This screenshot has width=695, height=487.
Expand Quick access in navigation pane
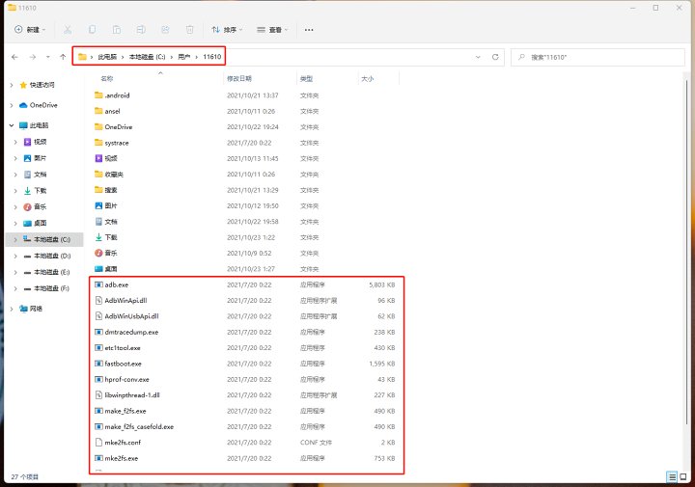[x=12, y=85]
